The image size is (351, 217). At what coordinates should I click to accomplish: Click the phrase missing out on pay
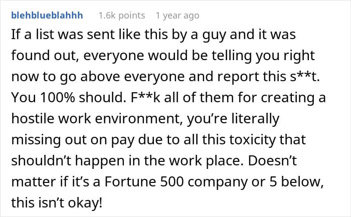click(x=73, y=140)
